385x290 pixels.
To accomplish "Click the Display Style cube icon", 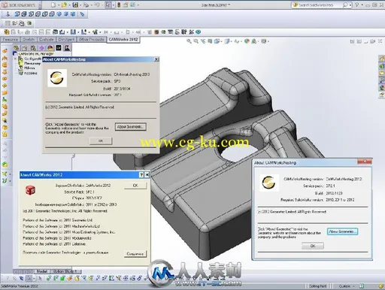I will pos(227,41).
